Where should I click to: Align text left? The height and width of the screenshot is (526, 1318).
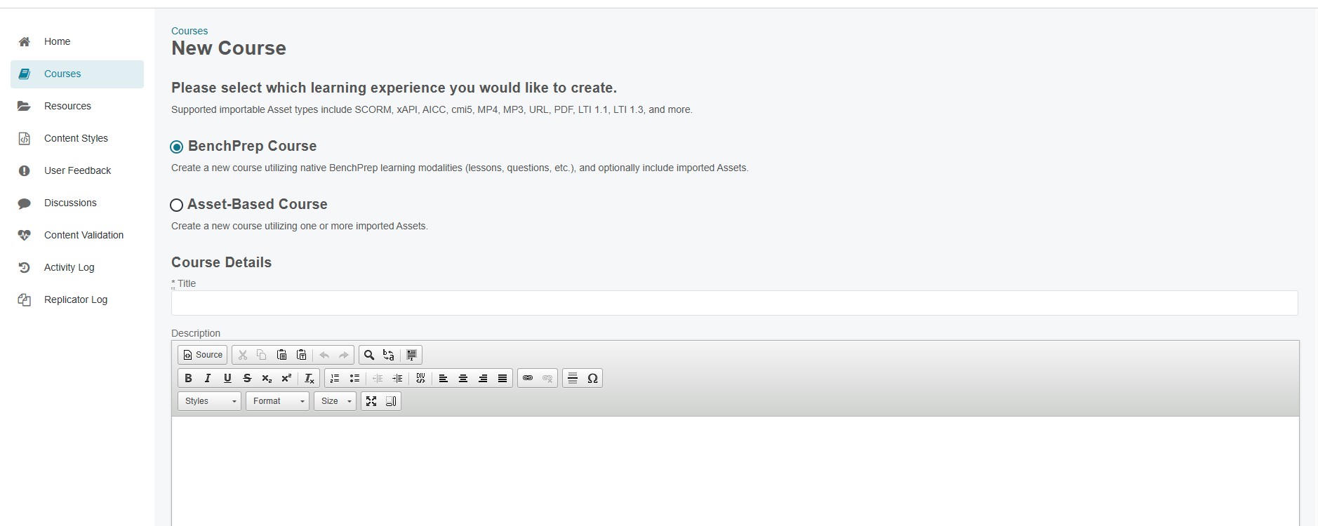click(x=444, y=378)
